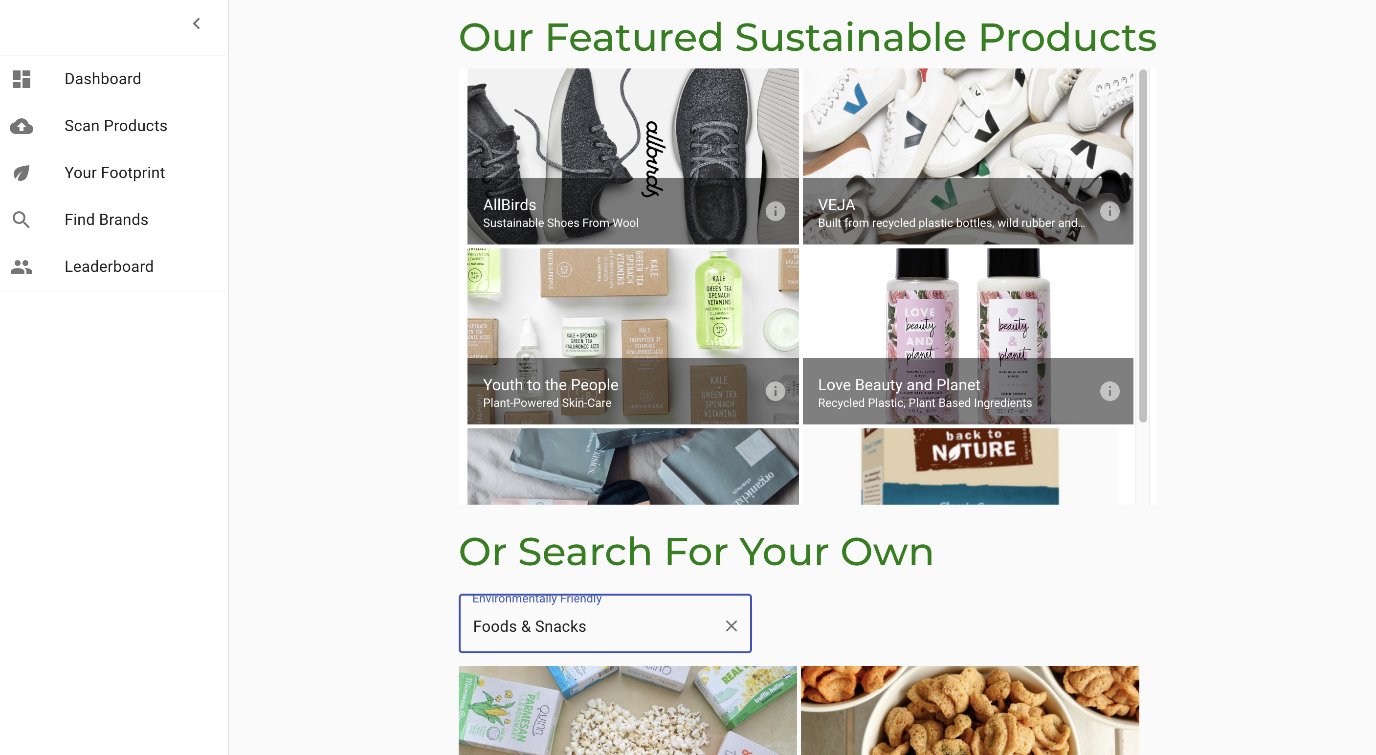Screen dimensions: 1376x755
Task: Show info for Youth to the People
Action: (x=775, y=391)
